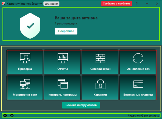162x119 pixels.
Task: Open Мониторинг сети network monitor tile
Action: [25, 88]
